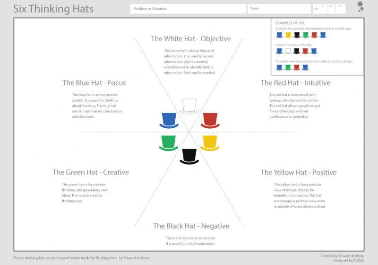Click the small yellow hat in examples
The width and height of the screenshot is (378, 265).
coord(288,35)
